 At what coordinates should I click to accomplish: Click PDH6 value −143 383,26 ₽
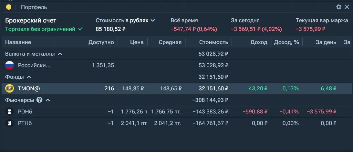pos(210,112)
